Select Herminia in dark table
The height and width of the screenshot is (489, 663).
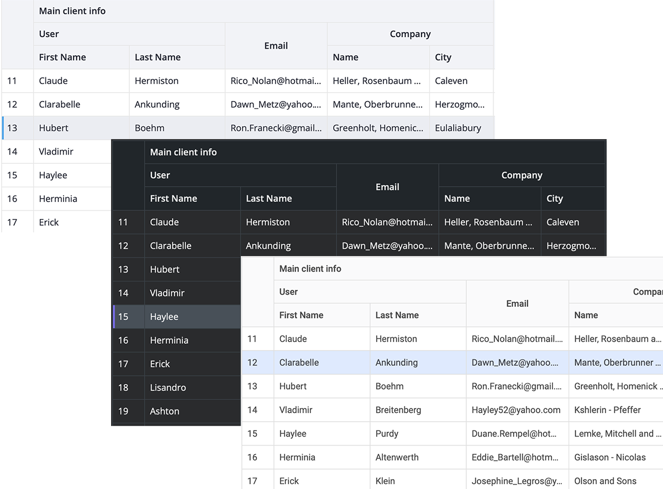click(169, 341)
